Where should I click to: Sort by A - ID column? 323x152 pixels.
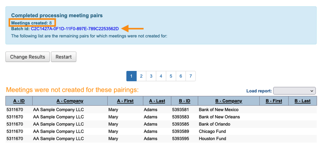(19, 101)
